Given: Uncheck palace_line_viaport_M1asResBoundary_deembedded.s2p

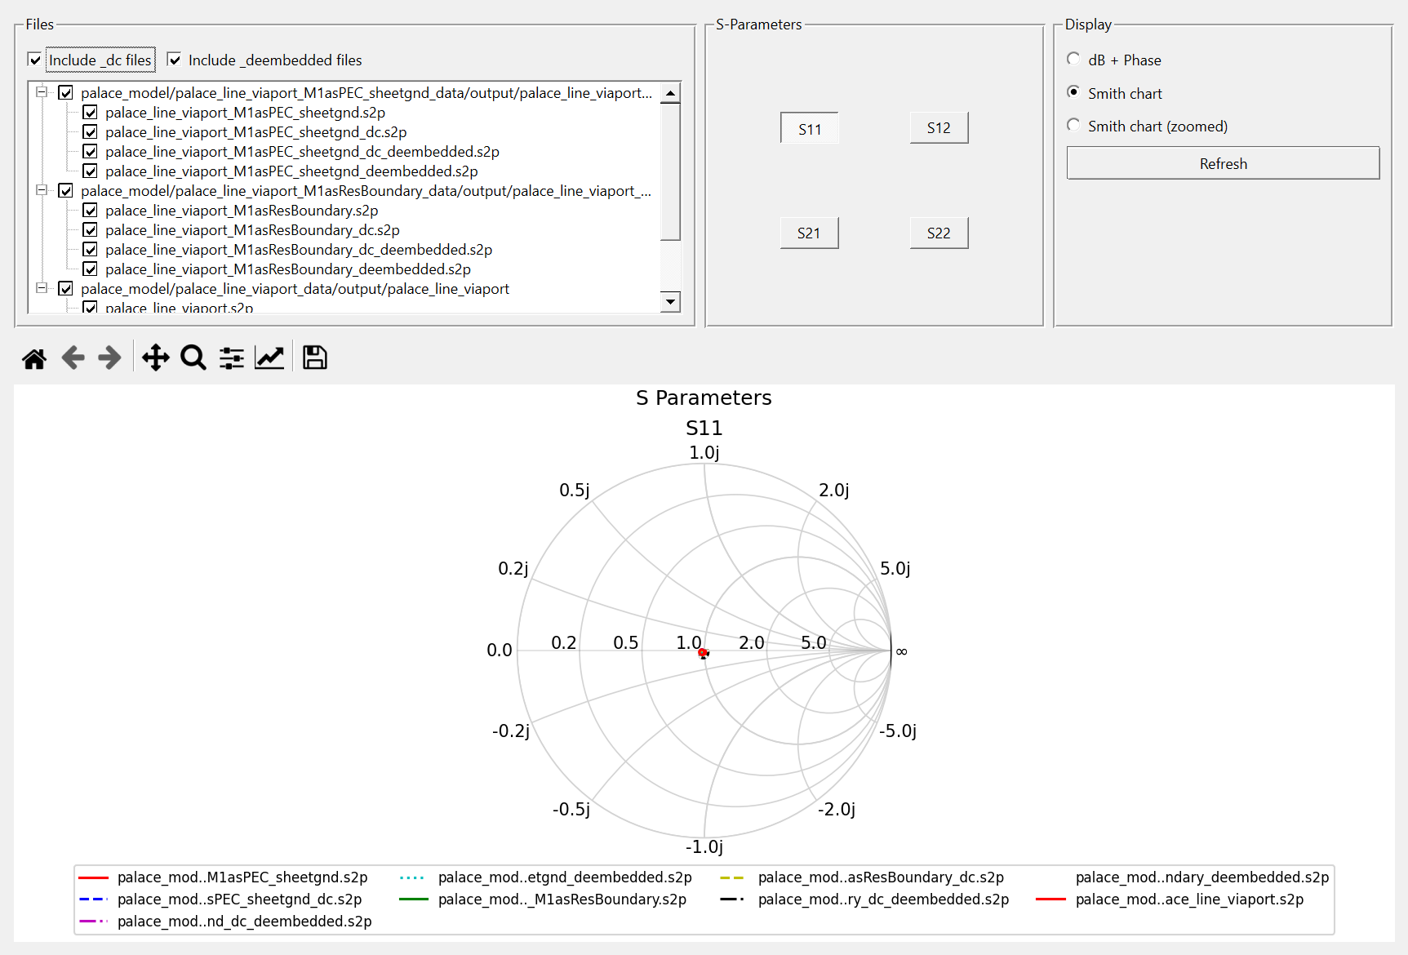Looking at the screenshot, I should point(91,269).
